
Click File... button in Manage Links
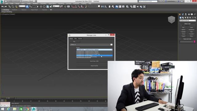tap(75, 42)
